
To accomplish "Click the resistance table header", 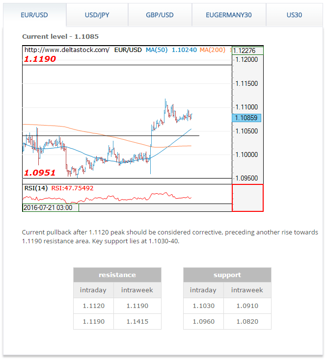I will pyautogui.click(x=117, y=275).
